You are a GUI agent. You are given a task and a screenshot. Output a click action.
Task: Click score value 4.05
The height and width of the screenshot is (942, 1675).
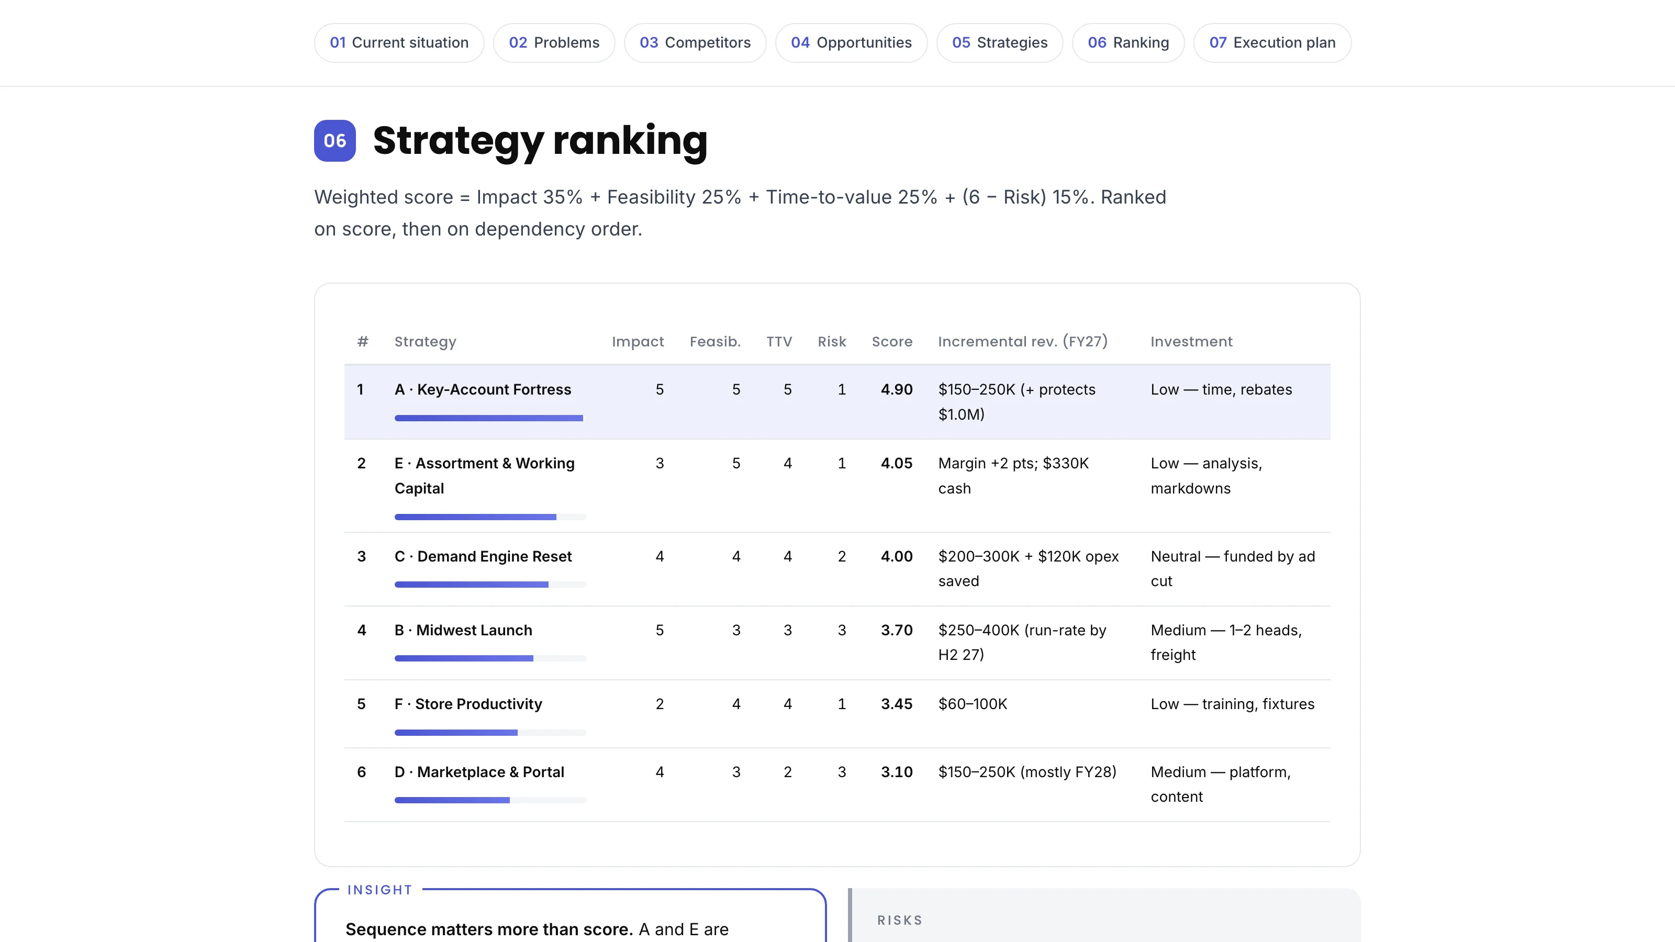coord(897,464)
